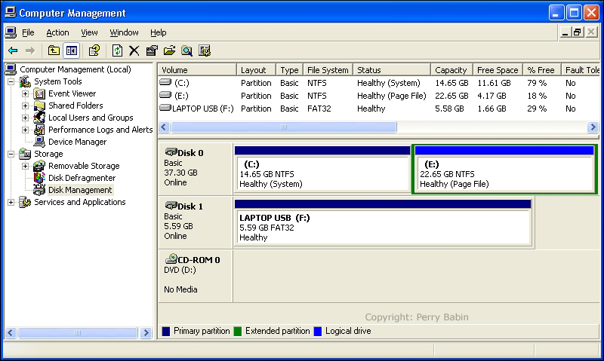
Task: Click the Storage node icon
Action: (x=25, y=154)
